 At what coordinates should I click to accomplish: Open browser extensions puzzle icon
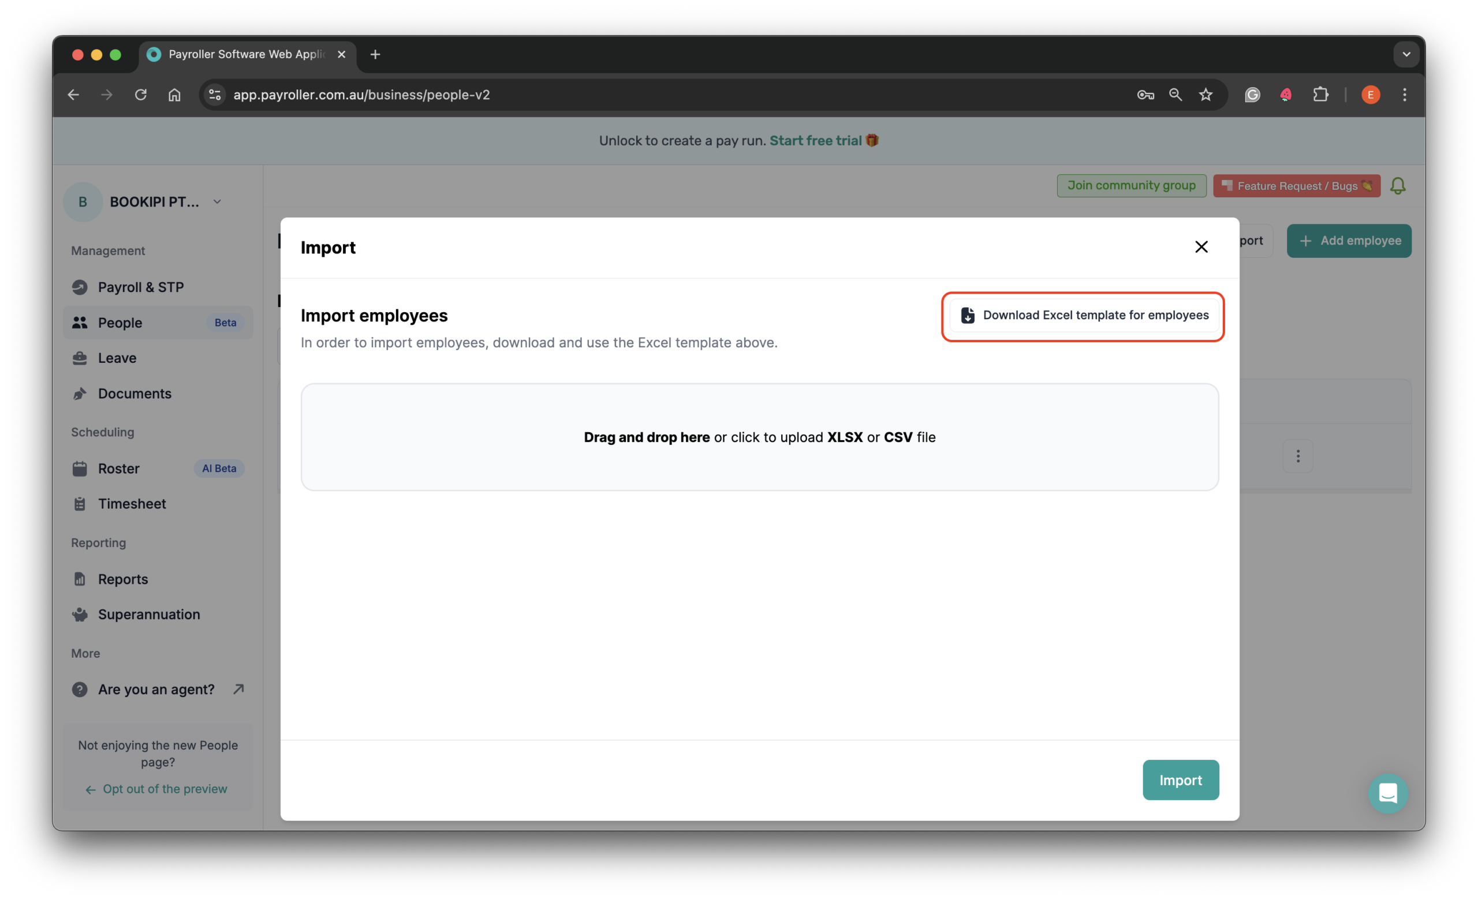pos(1320,95)
